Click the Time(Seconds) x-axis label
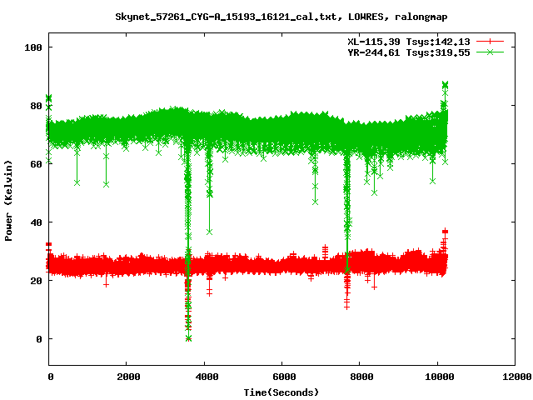 tap(281, 392)
